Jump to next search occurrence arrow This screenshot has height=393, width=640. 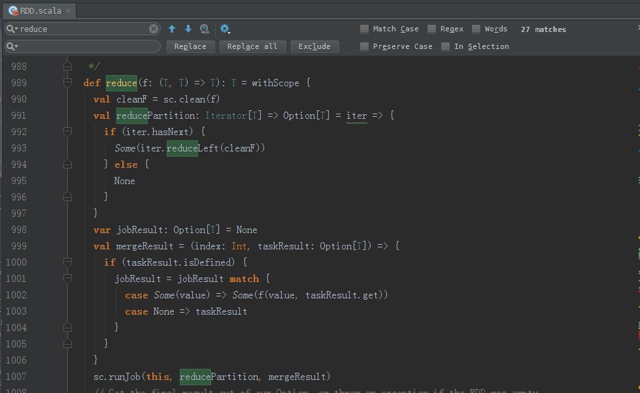188,29
